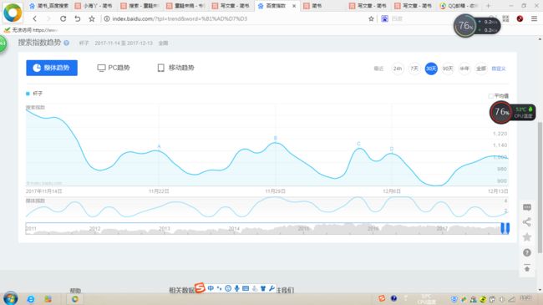Select the 7天 time range
Viewport: 543px width, 305px height.
point(414,69)
